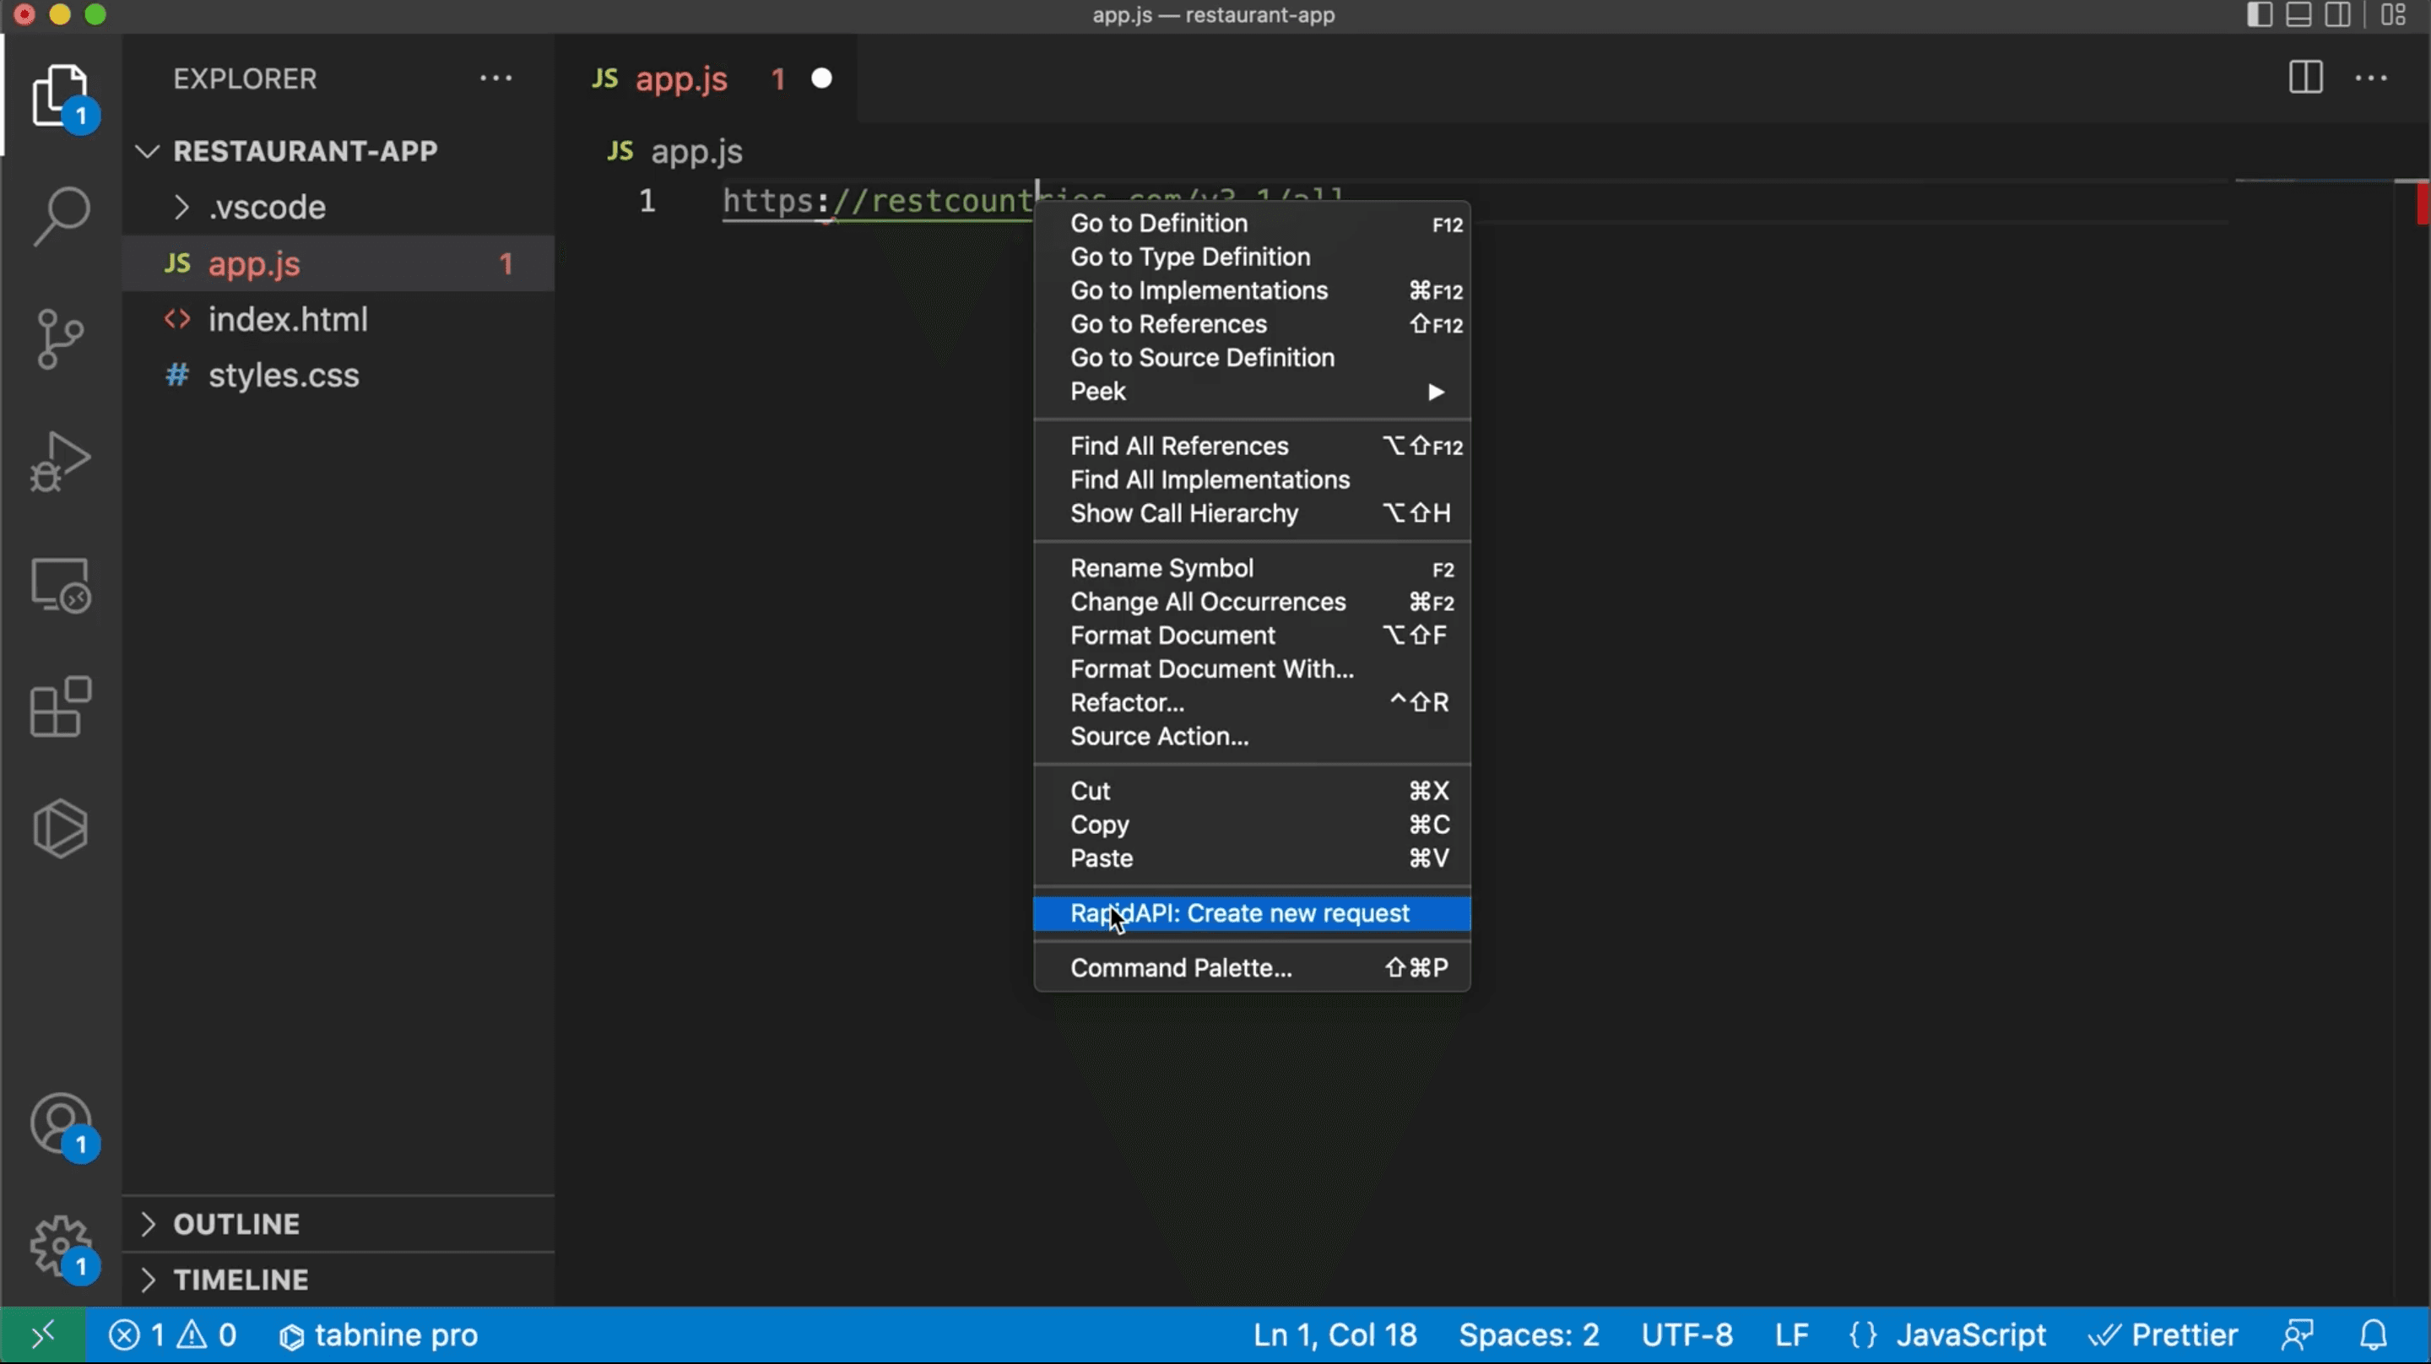Select app.js in the file tree

click(338, 263)
